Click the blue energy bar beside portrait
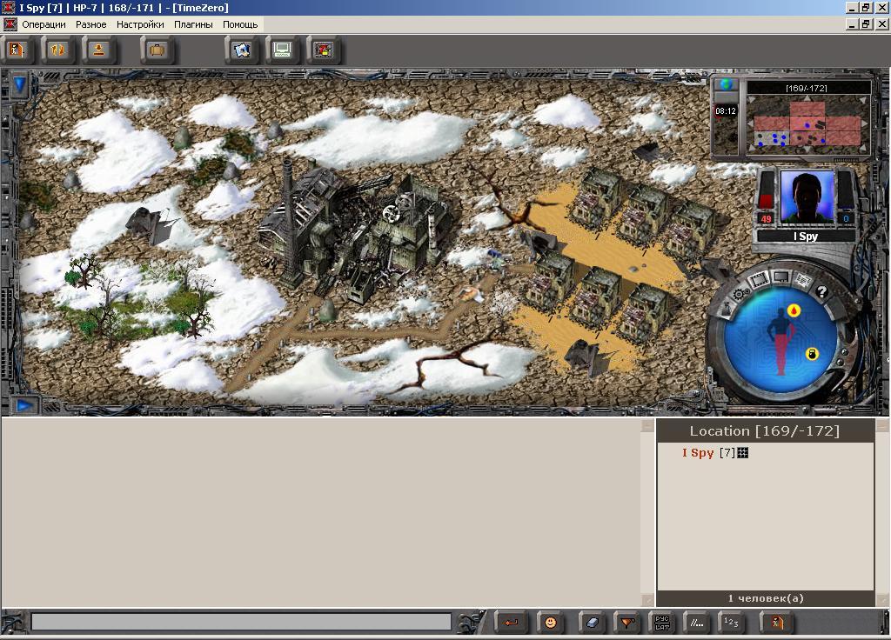The width and height of the screenshot is (891, 640). pyautogui.click(x=846, y=190)
